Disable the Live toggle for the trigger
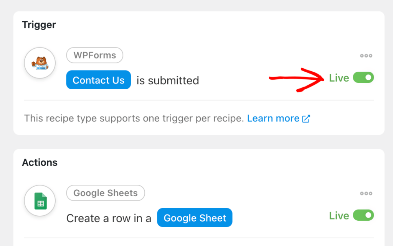The height and width of the screenshot is (246, 393). click(x=363, y=77)
